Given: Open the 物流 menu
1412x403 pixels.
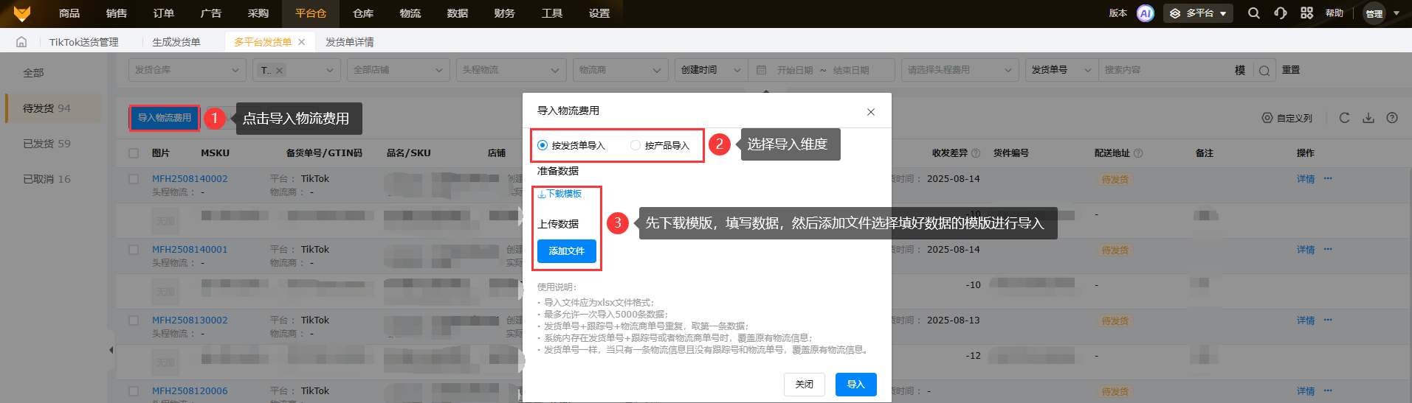Looking at the screenshot, I should click(x=410, y=13).
